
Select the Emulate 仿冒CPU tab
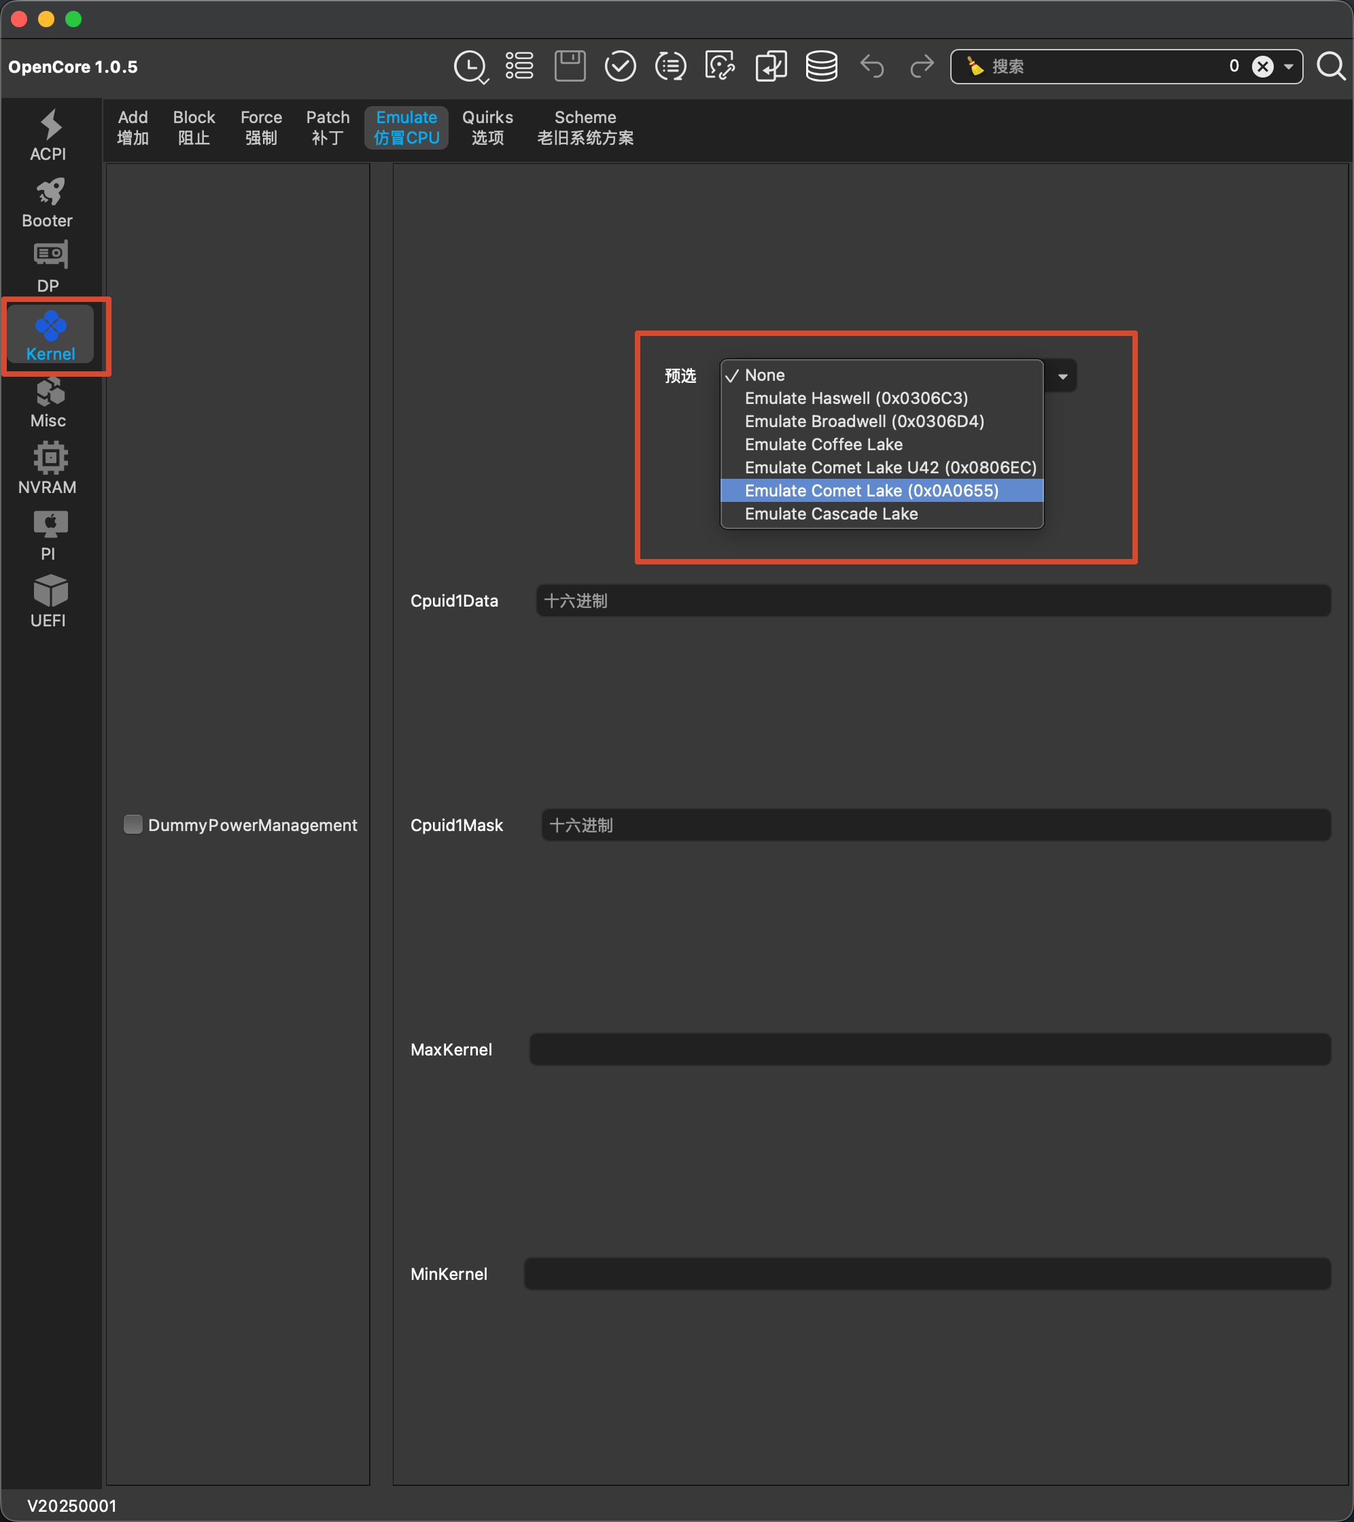click(x=406, y=127)
